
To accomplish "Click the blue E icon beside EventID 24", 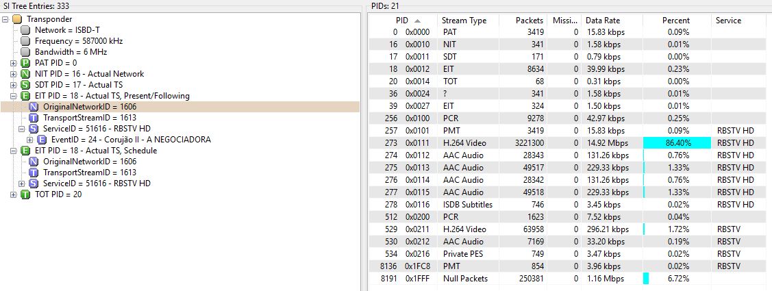I will point(42,140).
